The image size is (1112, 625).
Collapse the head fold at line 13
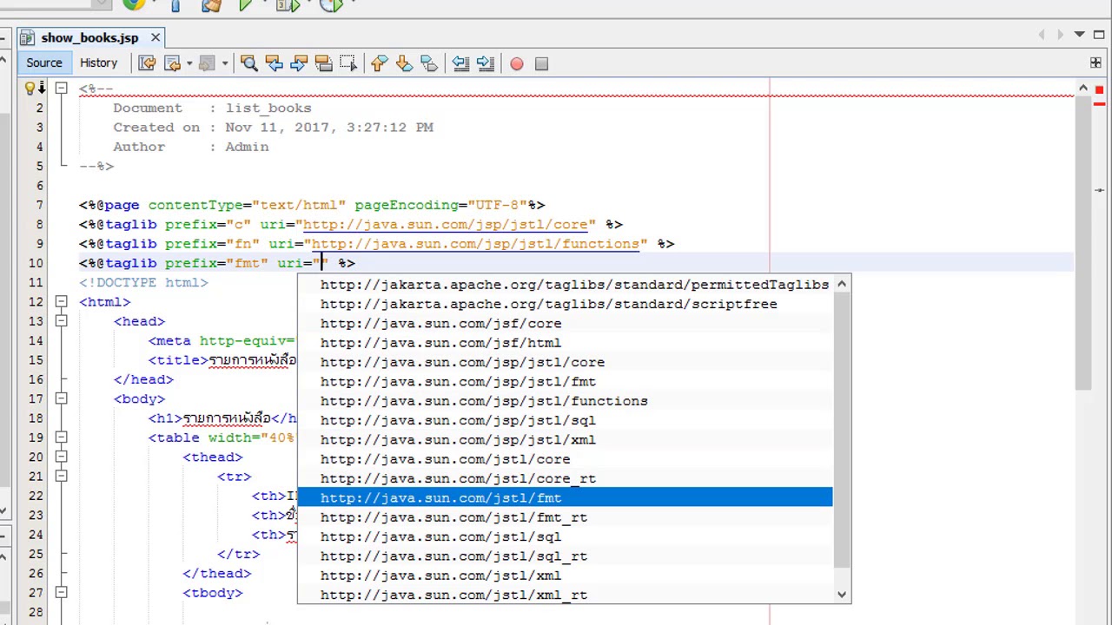[61, 320]
